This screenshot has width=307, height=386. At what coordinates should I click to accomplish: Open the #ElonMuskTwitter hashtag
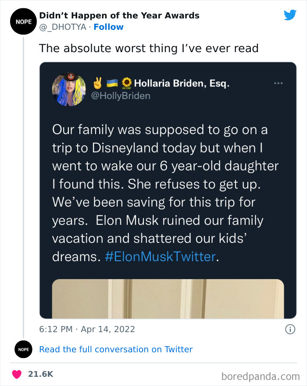coord(161,256)
